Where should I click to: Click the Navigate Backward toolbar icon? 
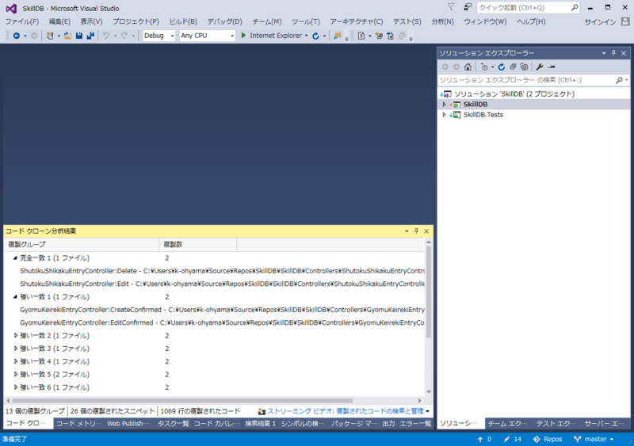(x=17, y=36)
